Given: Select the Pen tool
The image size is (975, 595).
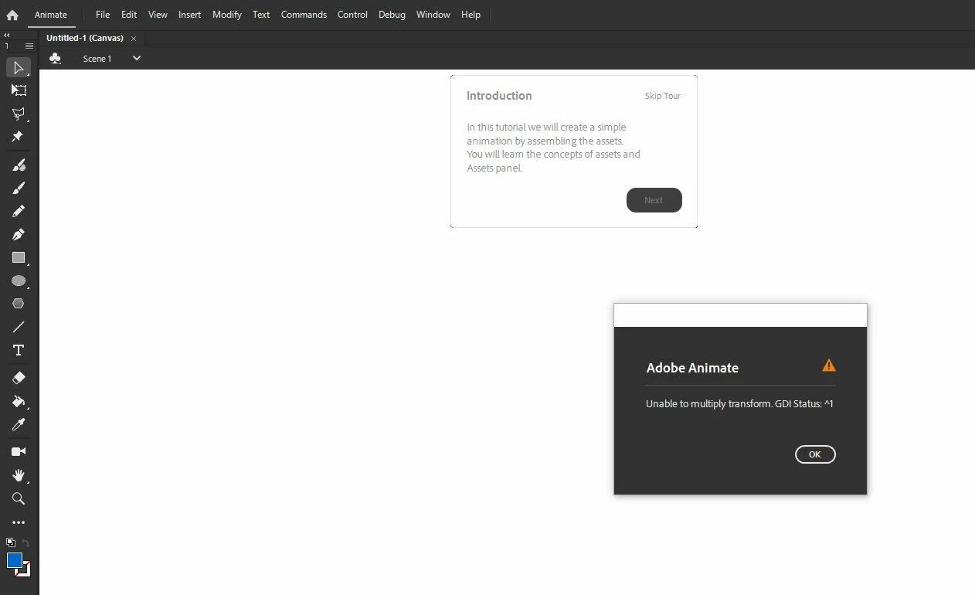Looking at the screenshot, I should pos(19,234).
